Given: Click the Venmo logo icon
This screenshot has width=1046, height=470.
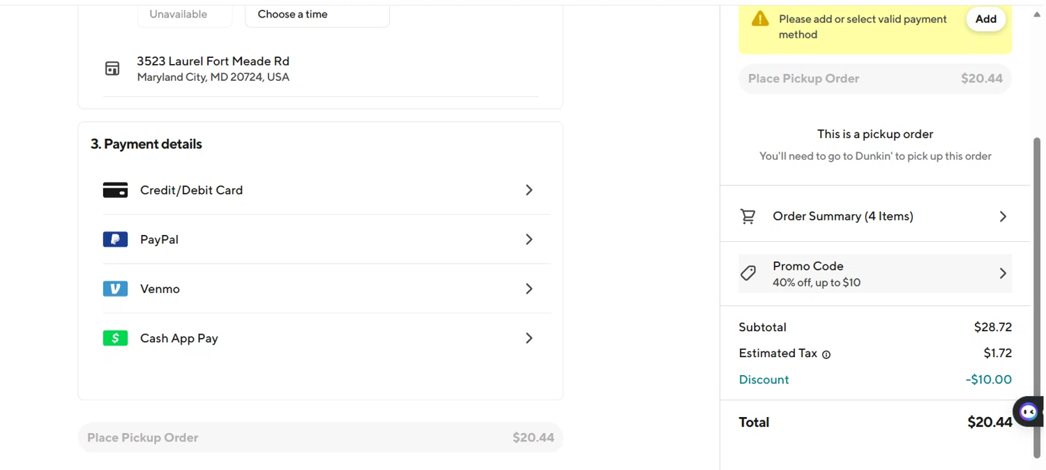Looking at the screenshot, I should (x=115, y=289).
